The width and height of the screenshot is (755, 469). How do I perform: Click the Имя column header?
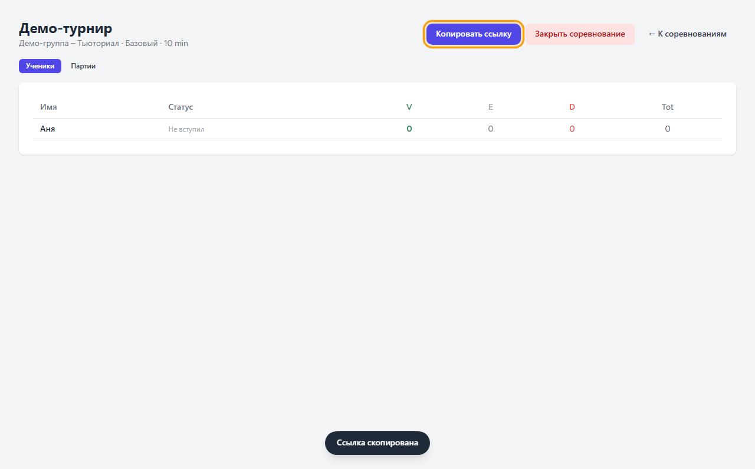pyautogui.click(x=48, y=107)
